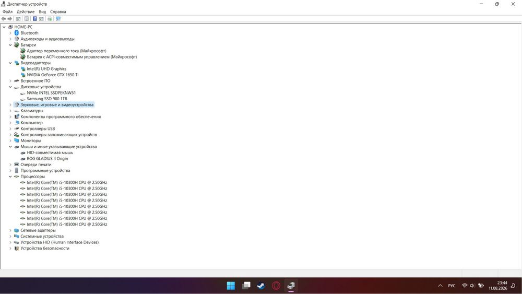Open the Properties toolbar icon
This screenshot has height=294, width=522.
point(27,19)
